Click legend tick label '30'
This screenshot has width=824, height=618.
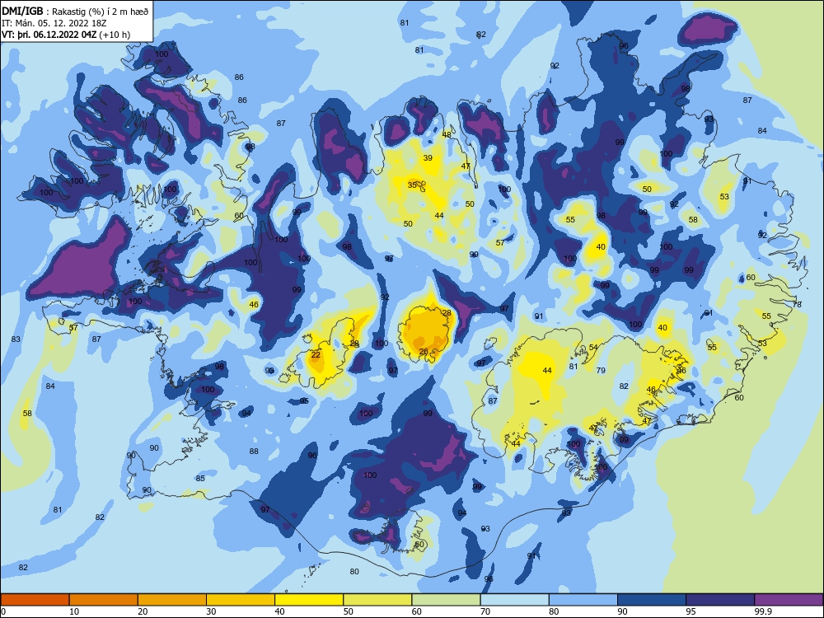pyautogui.click(x=211, y=611)
